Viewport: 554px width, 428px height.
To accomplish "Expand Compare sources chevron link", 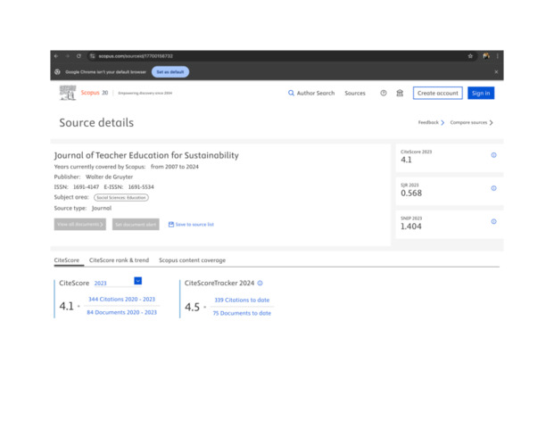I will (x=471, y=122).
